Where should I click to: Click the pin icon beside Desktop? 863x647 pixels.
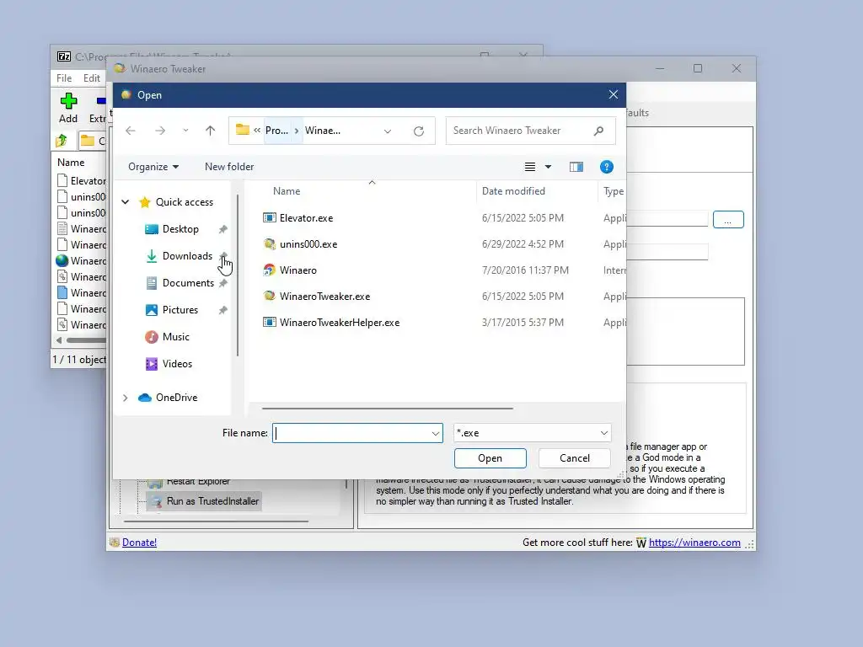[222, 229]
